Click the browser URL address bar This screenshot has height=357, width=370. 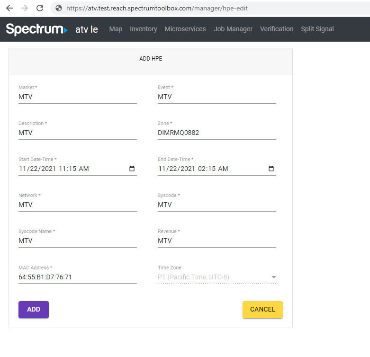pyautogui.click(x=210, y=8)
